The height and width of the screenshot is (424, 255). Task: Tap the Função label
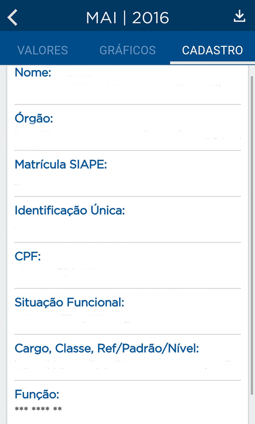[x=37, y=394]
